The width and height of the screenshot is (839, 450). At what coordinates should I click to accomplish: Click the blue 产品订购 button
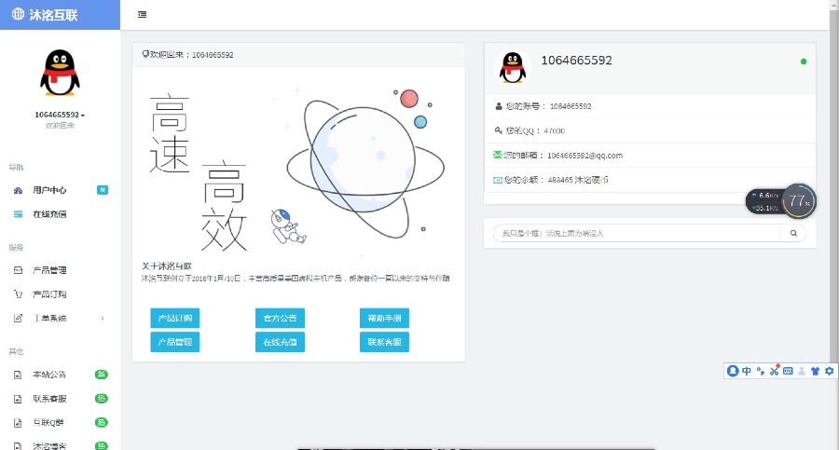[175, 318]
